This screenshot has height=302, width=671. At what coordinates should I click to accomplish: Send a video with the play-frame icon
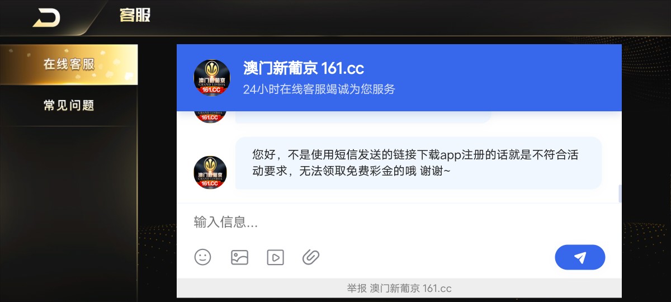276,257
